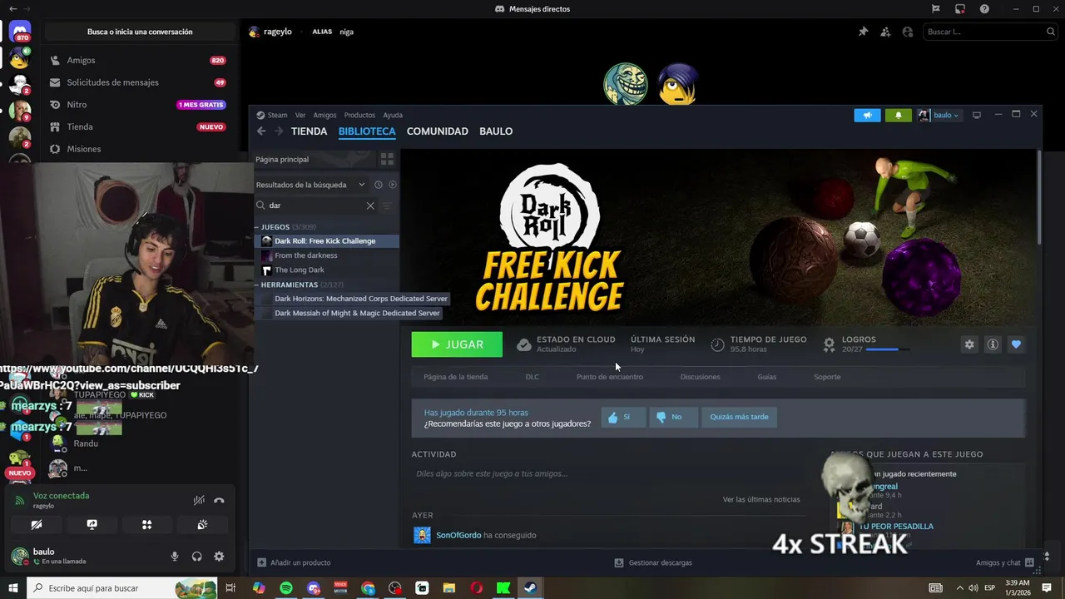The height and width of the screenshot is (599, 1065).
Task: Click the LOGROS achievements progress bar
Action: tap(887, 349)
